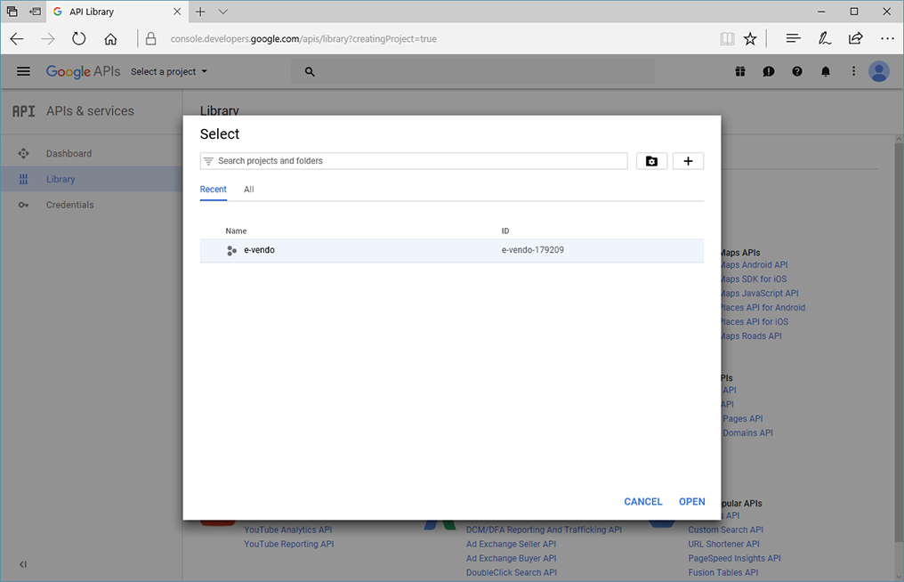The width and height of the screenshot is (904, 582).
Task: Go back in the browser
Action: pyautogui.click(x=17, y=38)
